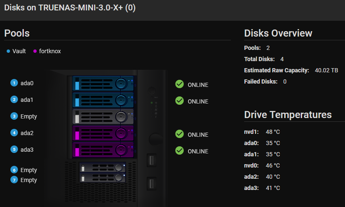Click the Vault pool blue color dot

pyautogui.click(x=8, y=52)
